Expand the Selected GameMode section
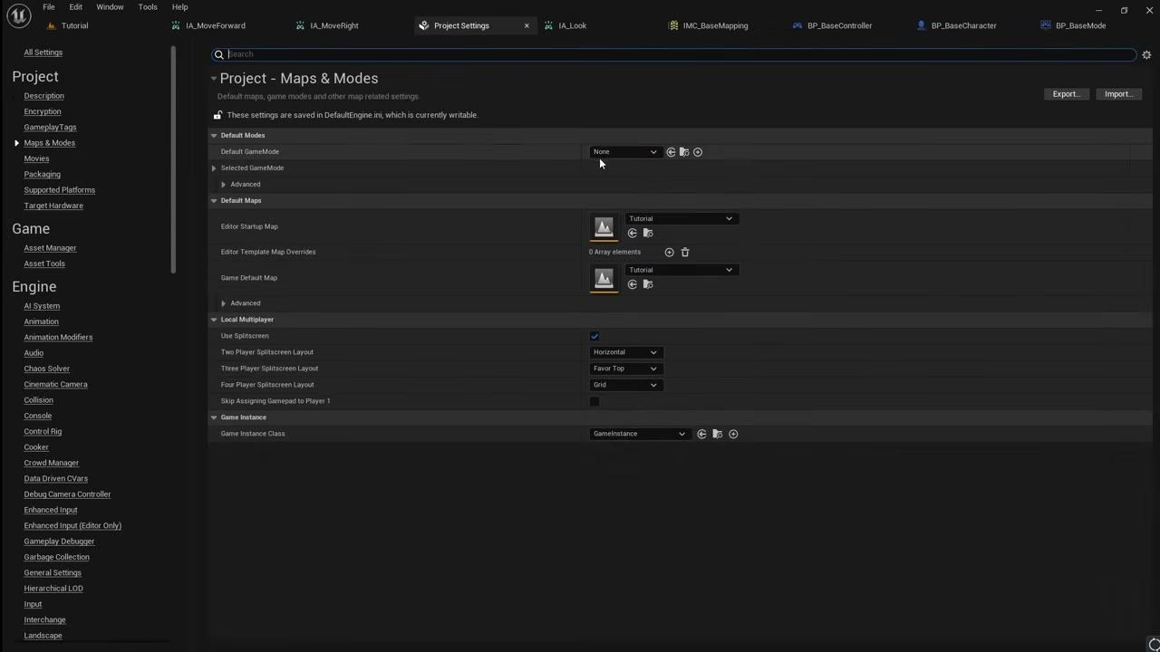 (215, 168)
